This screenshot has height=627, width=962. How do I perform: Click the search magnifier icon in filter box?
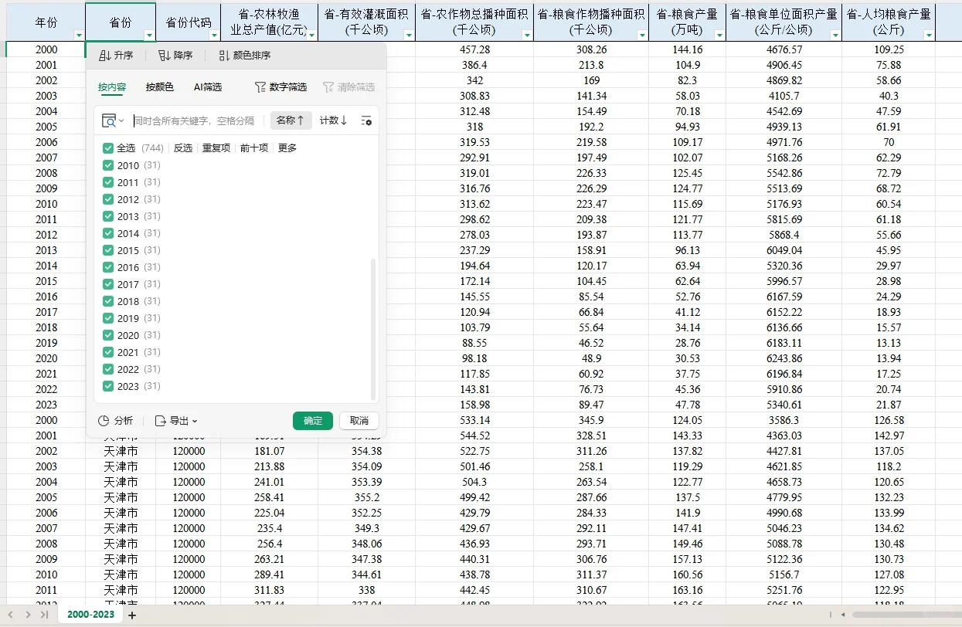(x=108, y=120)
